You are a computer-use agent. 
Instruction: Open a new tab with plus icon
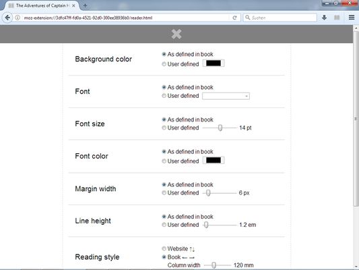[x=85, y=5]
